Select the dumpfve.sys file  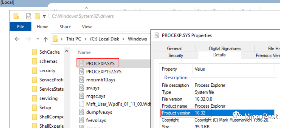pyautogui.click(x=99, y=112)
